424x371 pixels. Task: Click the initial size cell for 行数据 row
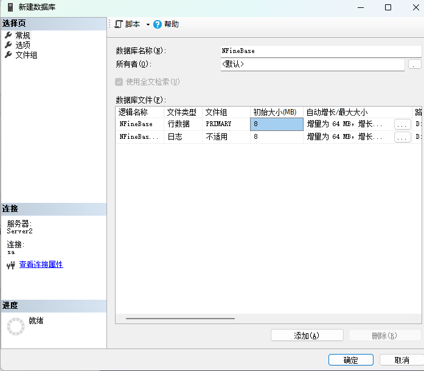(x=277, y=124)
